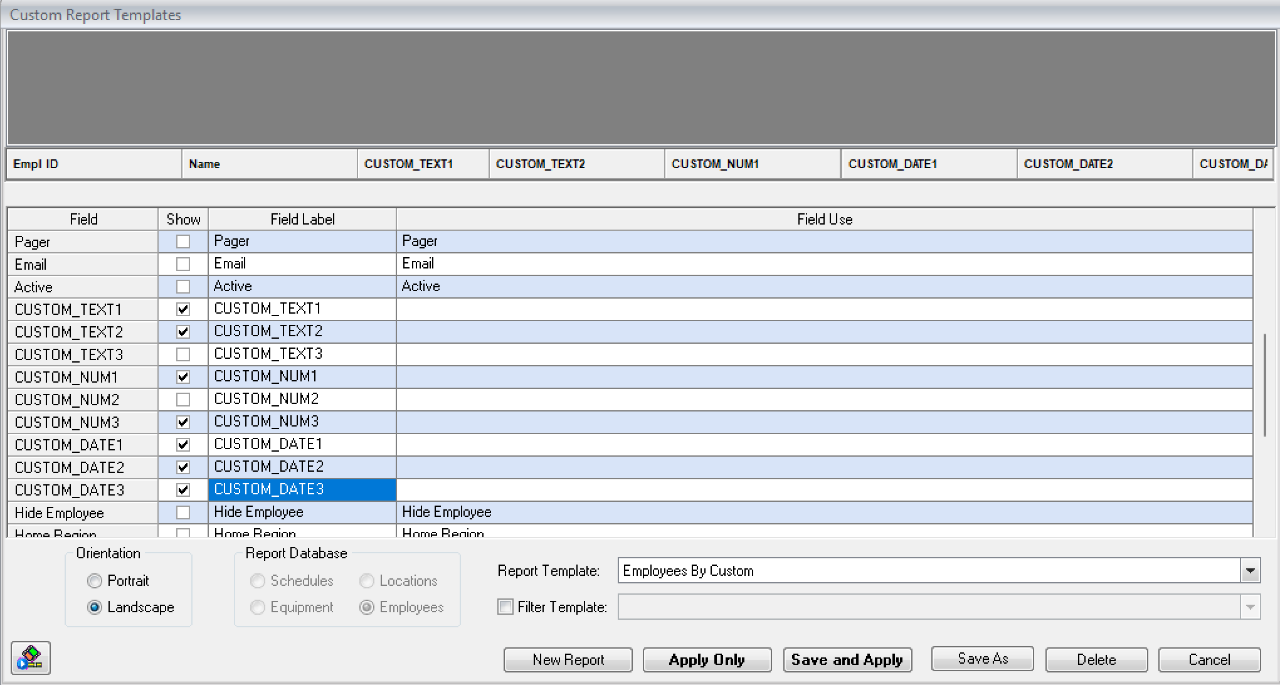Click the Field Use column header
Viewport: 1280px width, 685px height.
(x=825, y=219)
